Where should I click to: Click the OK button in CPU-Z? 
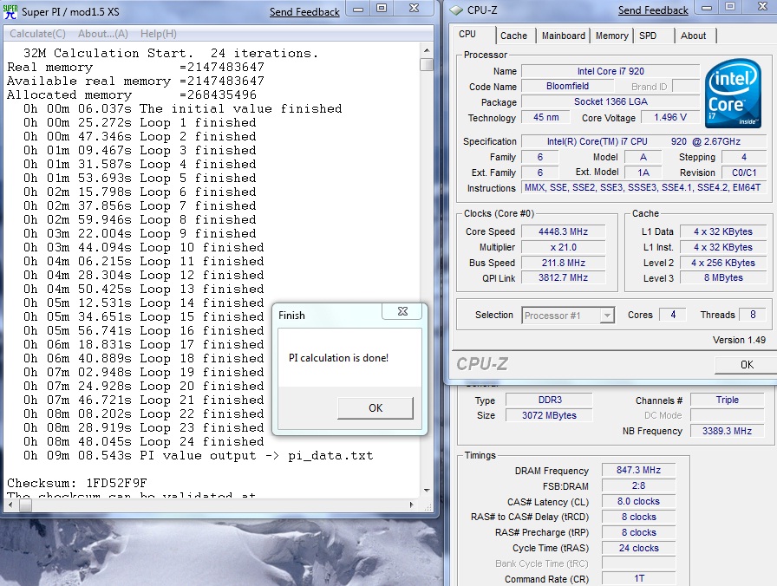pyautogui.click(x=747, y=365)
